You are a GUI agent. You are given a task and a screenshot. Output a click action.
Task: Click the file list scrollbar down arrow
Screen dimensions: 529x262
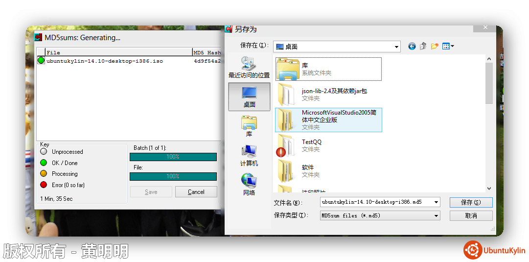click(489, 188)
